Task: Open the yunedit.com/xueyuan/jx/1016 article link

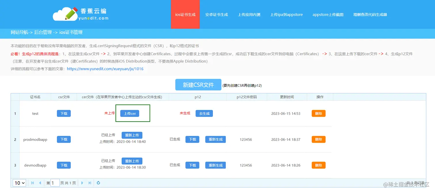Action: (x=105, y=69)
